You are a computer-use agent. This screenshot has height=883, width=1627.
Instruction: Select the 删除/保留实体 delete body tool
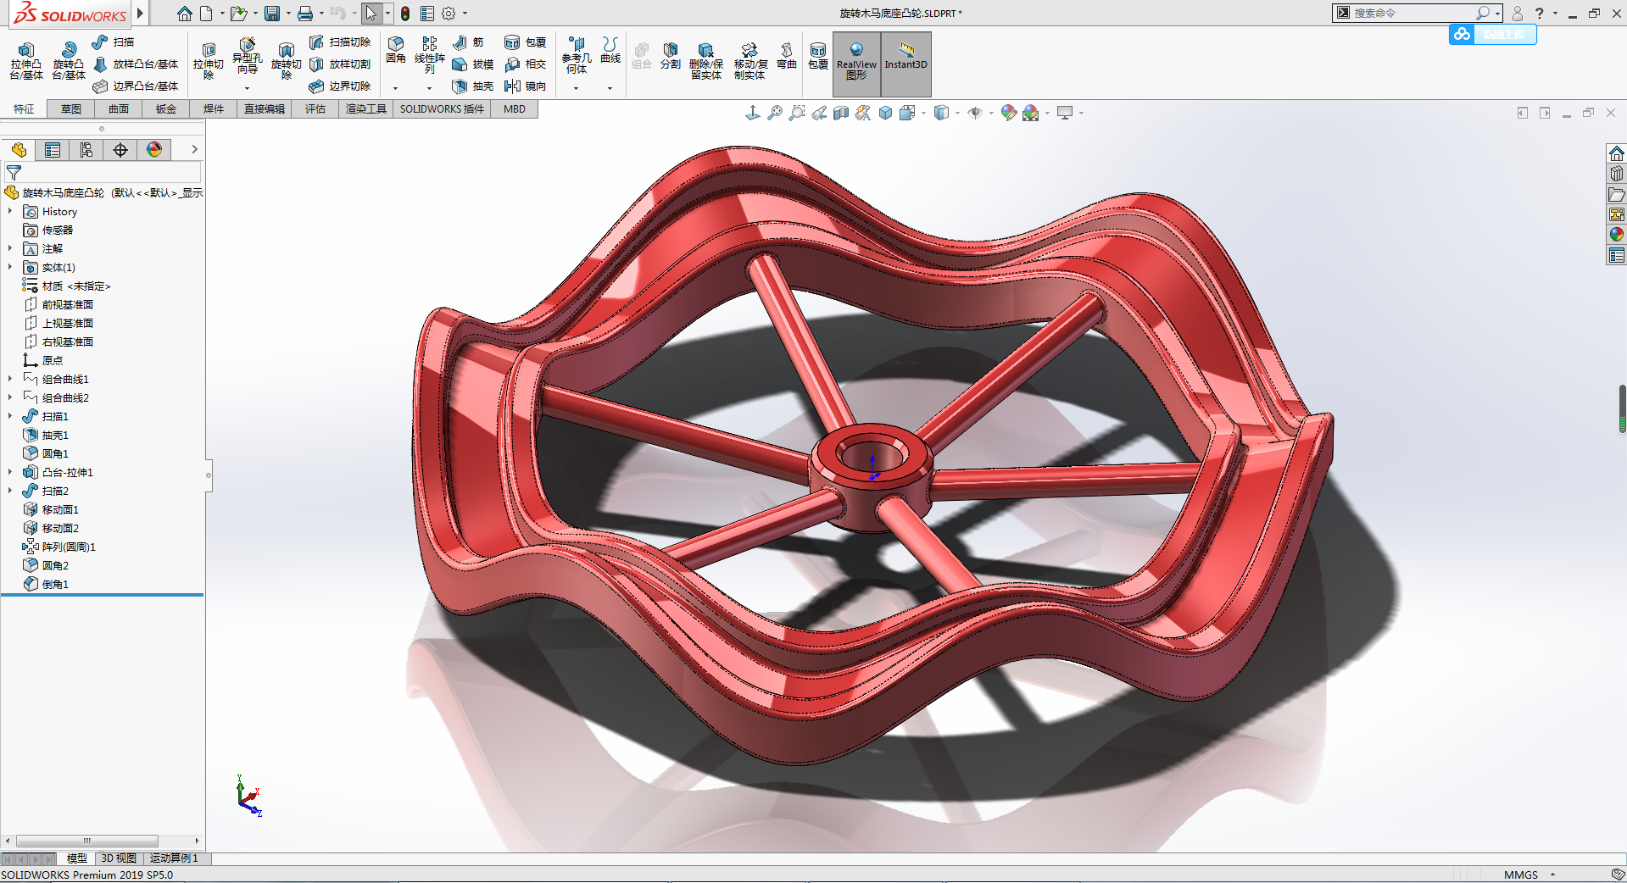[x=706, y=61]
